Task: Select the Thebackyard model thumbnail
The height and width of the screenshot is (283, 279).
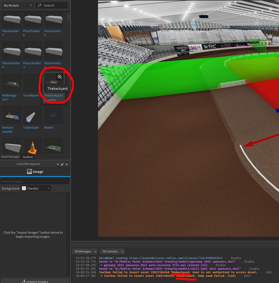Action: pos(54,82)
